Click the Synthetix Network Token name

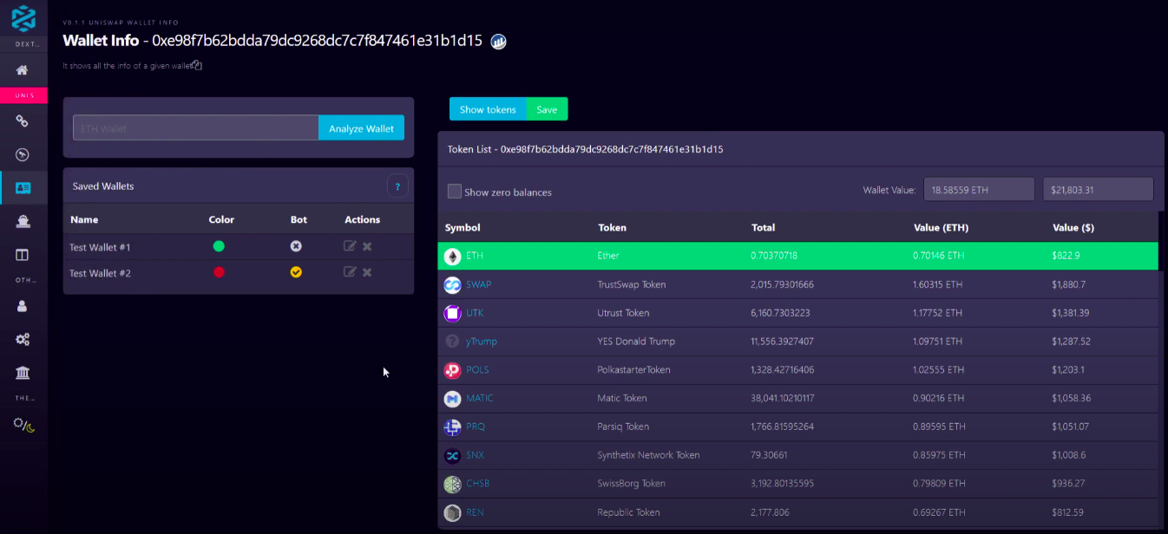coord(648,455)
